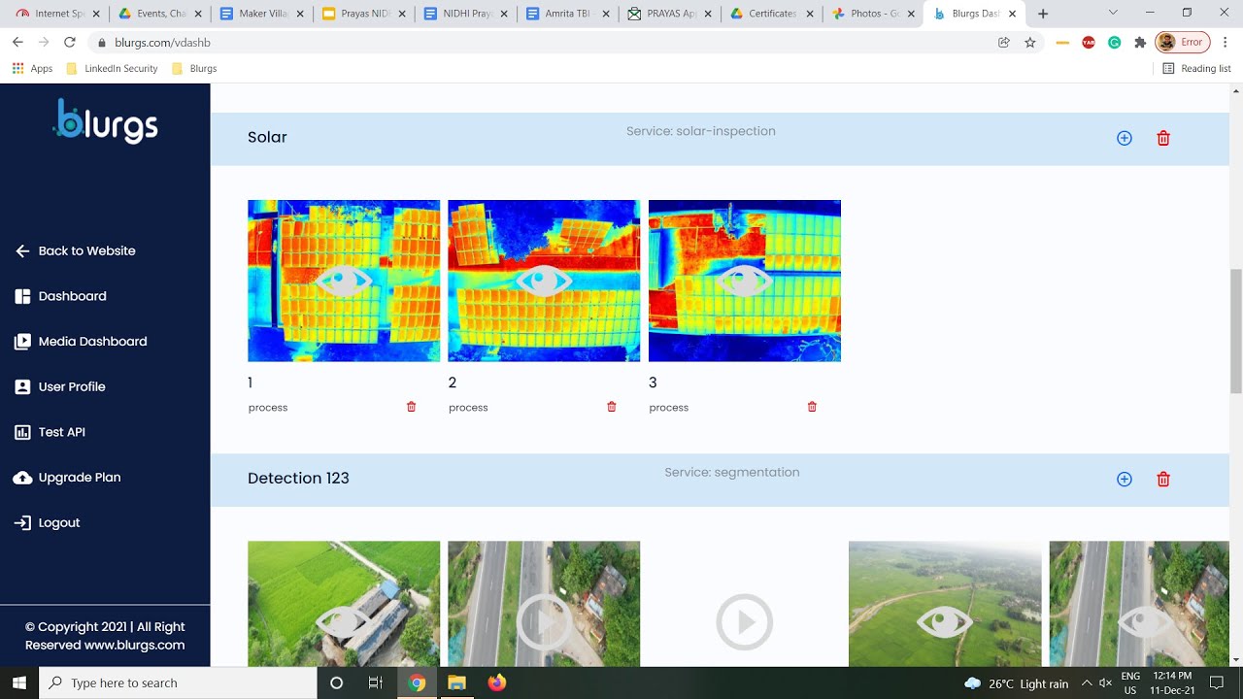Click the Blurgs logo in sidebar
The width and height of the screenshot is (1243, 699).
click(x=105, y=121)
